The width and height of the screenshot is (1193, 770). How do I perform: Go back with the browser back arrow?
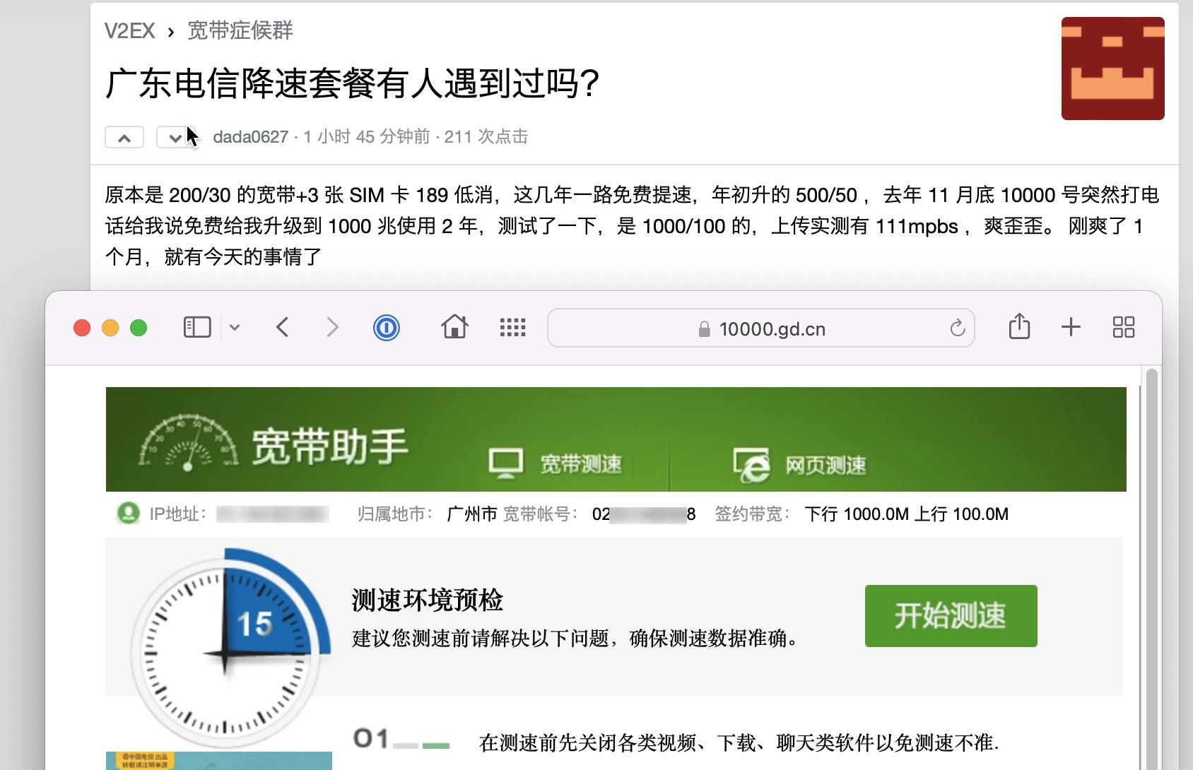pos(283,327)
